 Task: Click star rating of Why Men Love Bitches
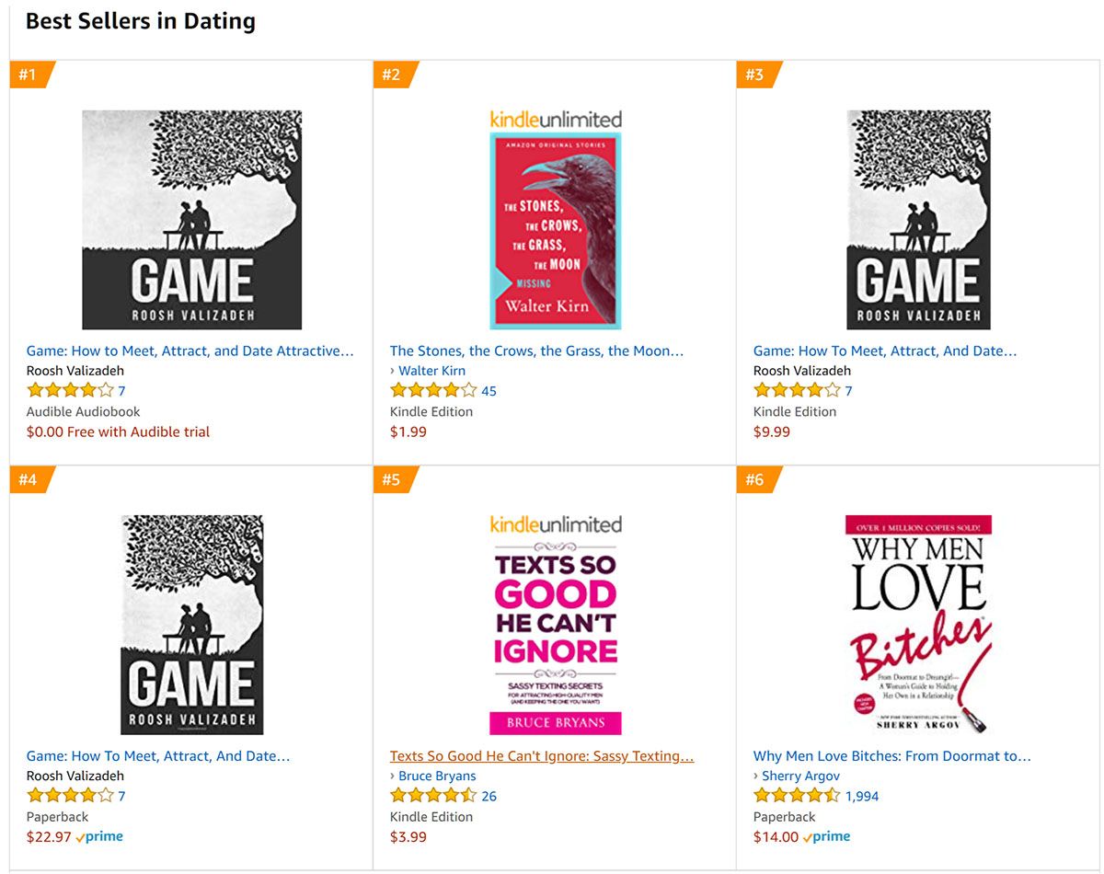tap(797, 796)
